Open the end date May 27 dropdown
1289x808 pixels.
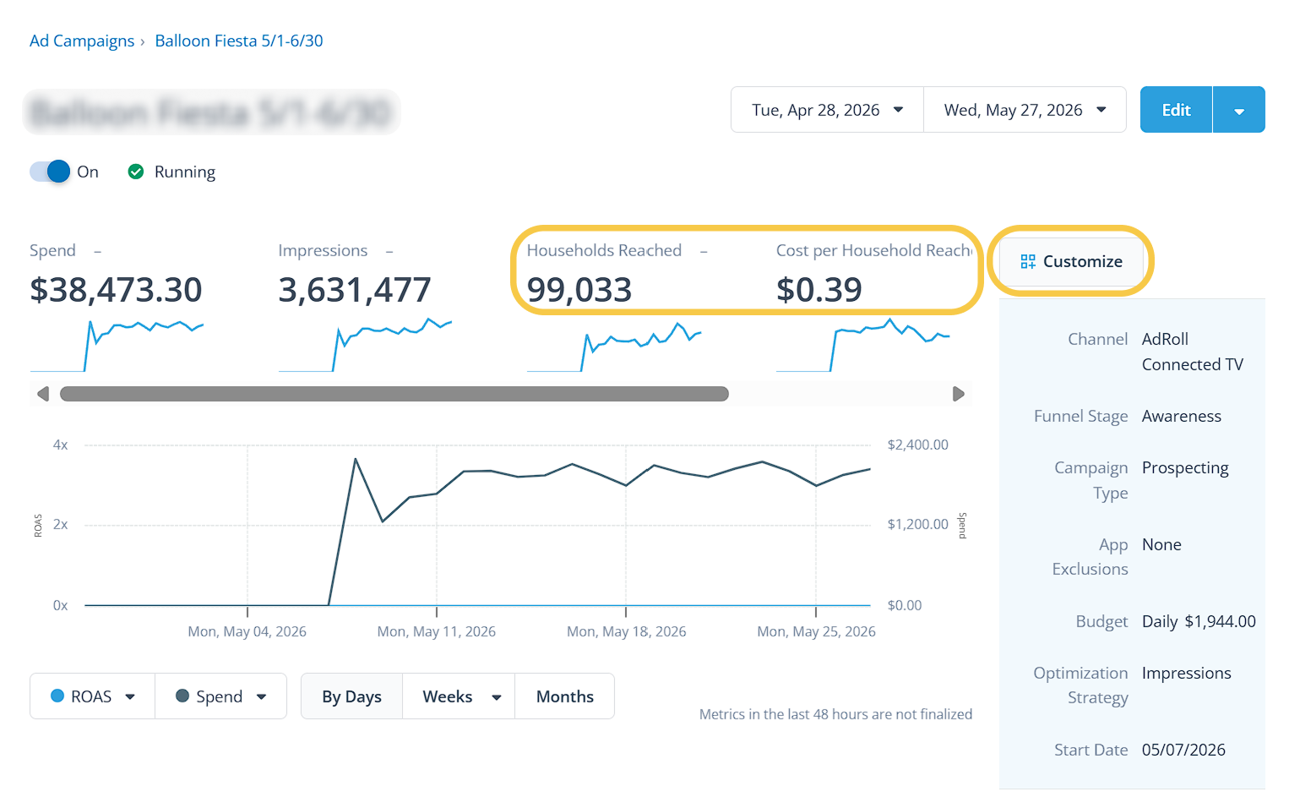pyautogui.click(x=1025, y=110)
